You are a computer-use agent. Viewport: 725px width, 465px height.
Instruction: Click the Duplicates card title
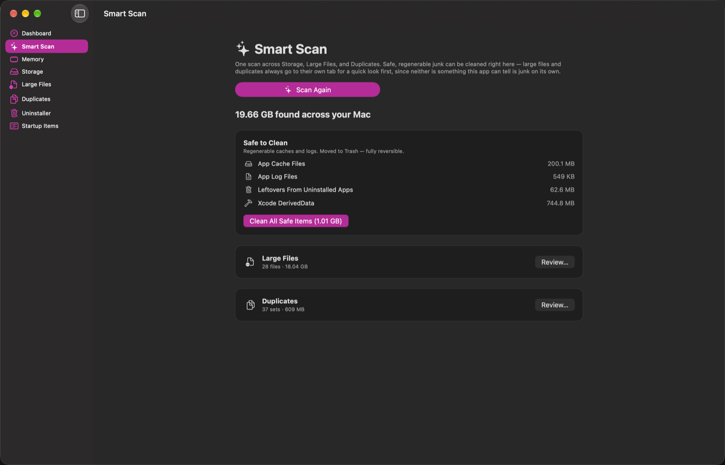pos(280,301)
